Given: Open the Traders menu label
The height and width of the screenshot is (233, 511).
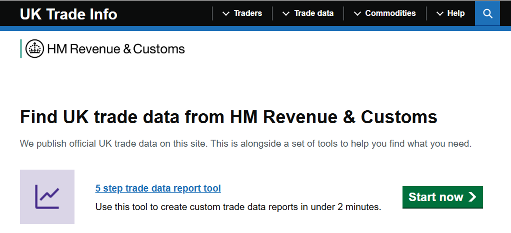Looking at the screenshot, I should click(x=248, y=13).
